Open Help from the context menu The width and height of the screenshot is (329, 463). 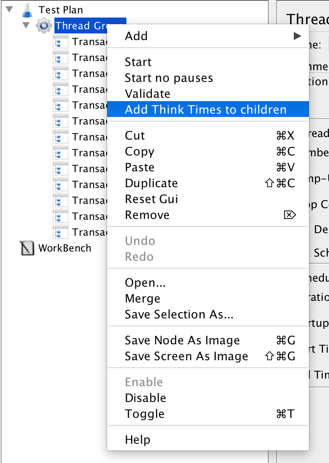tap(137, 440)
